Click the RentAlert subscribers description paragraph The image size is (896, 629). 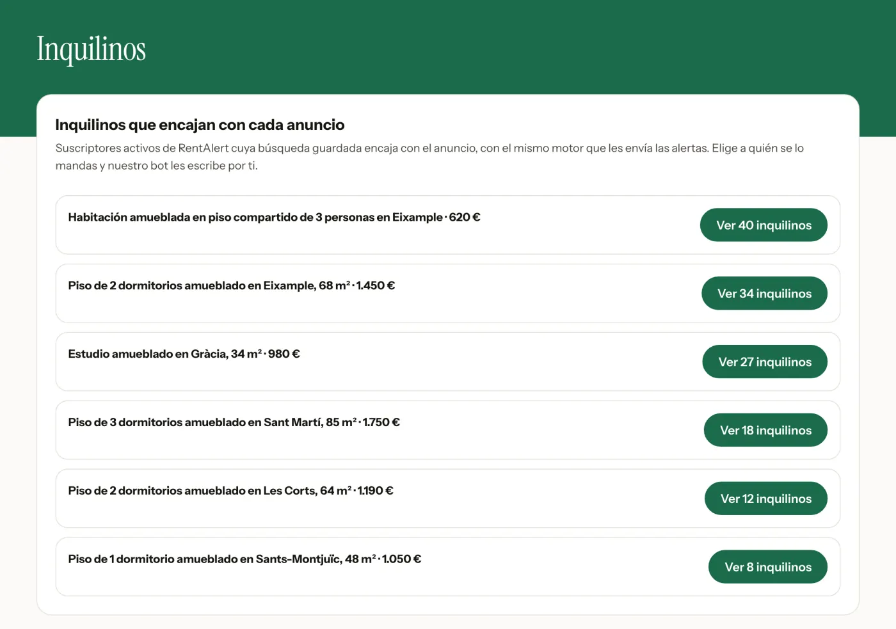tap(429, 157)
